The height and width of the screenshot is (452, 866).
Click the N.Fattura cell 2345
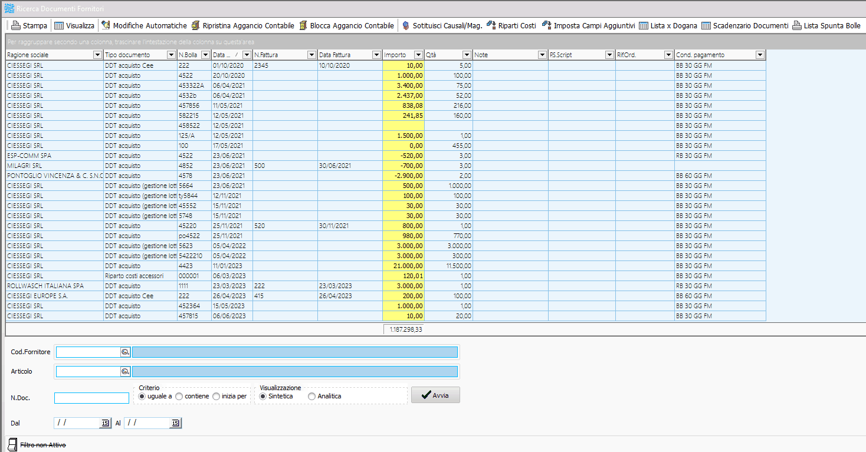click(x=285, y=65)
